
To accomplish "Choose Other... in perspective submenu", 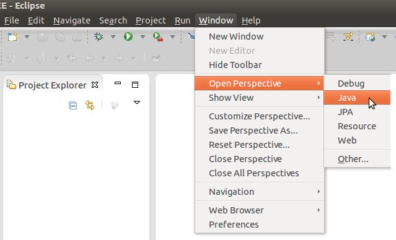I will (357, 159).
